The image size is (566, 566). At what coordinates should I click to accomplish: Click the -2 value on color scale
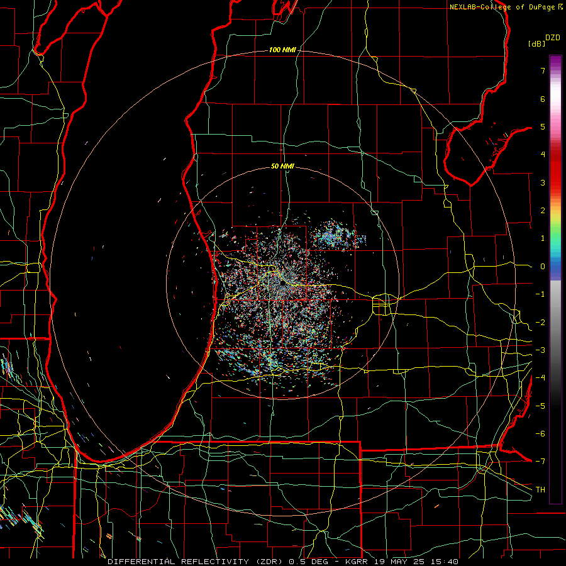coord(540,323)
